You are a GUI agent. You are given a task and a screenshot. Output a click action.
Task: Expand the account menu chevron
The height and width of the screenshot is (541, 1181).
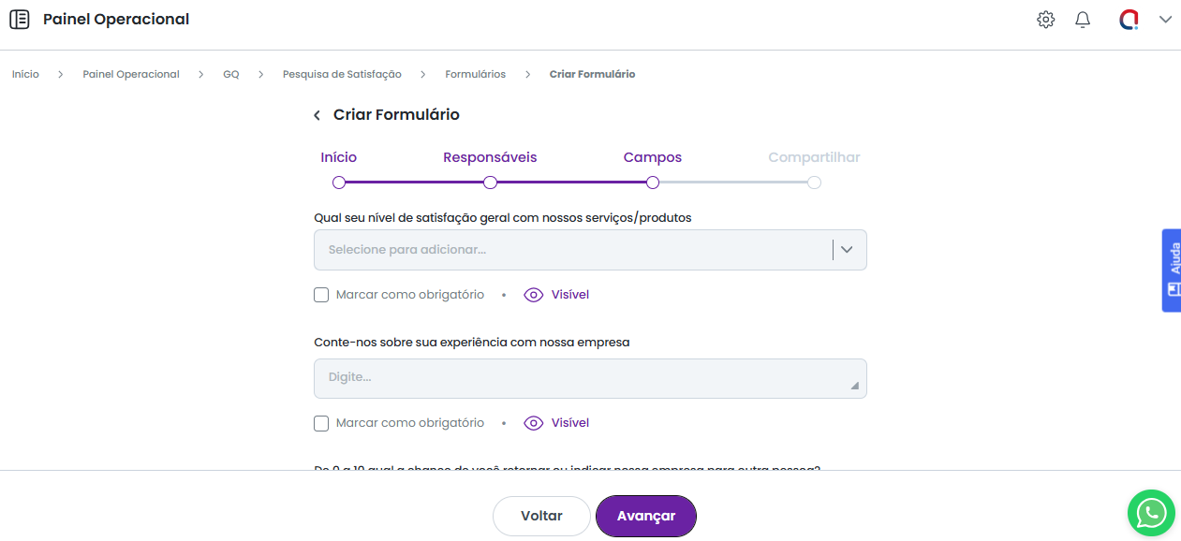click(1165, 20)
